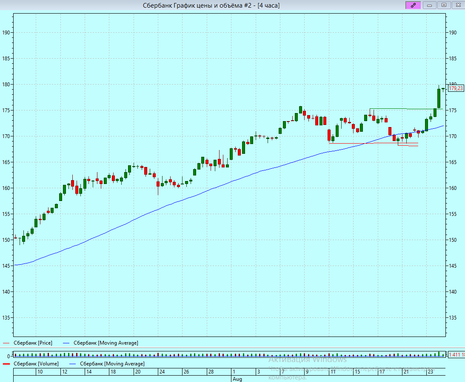This screenshot has height=382, width=465.
Task: Click the 190 label on left price axis
Action: (6, 33)
